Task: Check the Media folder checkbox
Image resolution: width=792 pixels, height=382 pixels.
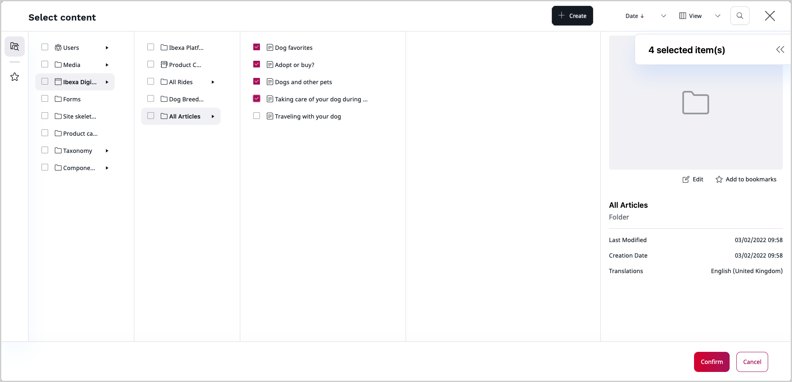Action: coord(45,64)
